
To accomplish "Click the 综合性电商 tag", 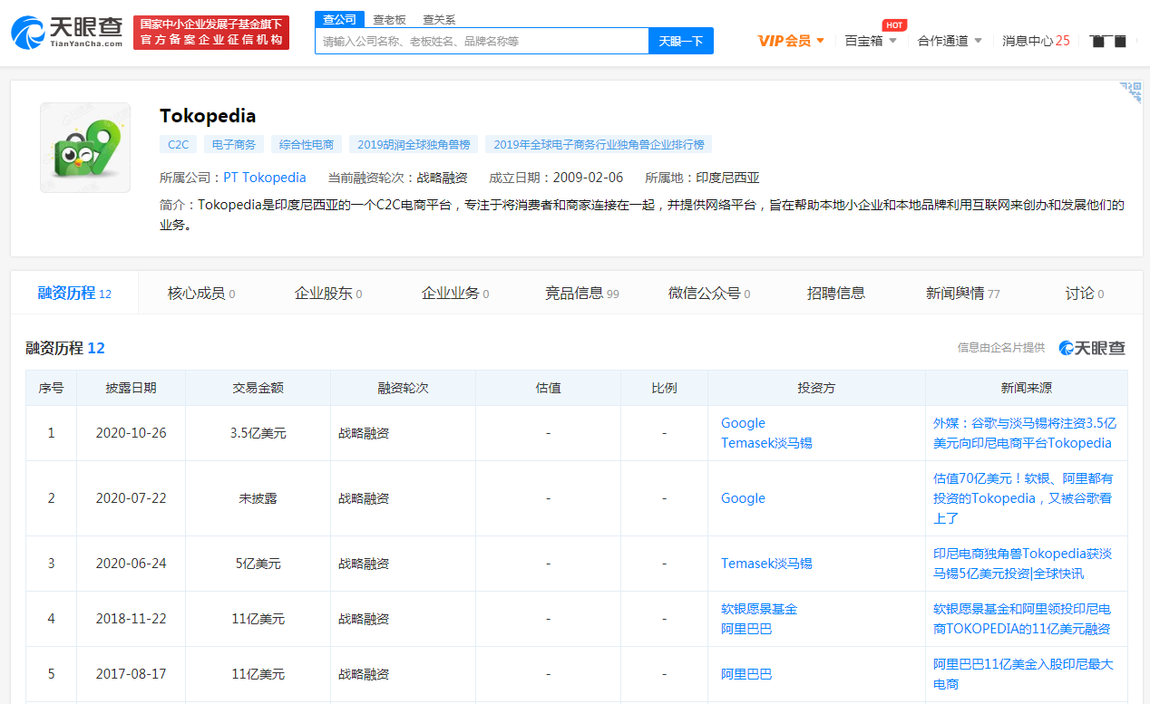I will pos(307,144).
